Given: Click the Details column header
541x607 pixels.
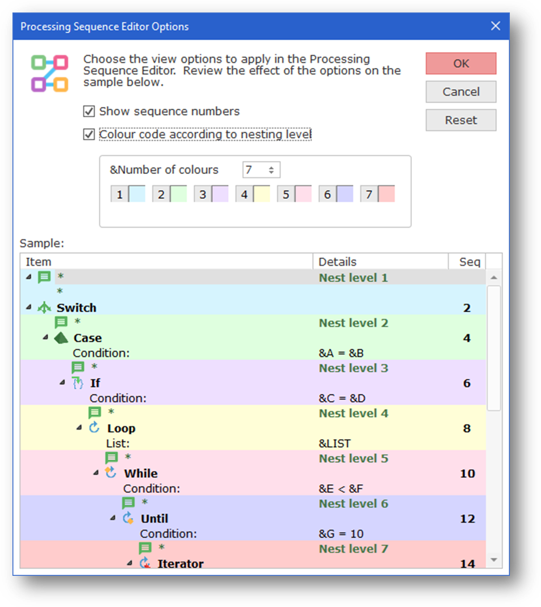Looking at the screenshot, I should coord(381,262).
